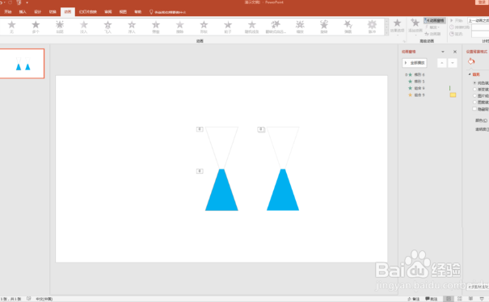489x302 pixels.
Task: Select the 纯色填充 (Solid fill) radio button
Action: [x=474, y=83]
